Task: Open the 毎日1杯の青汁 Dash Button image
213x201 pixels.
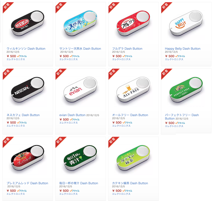Action: click(81, 157)
